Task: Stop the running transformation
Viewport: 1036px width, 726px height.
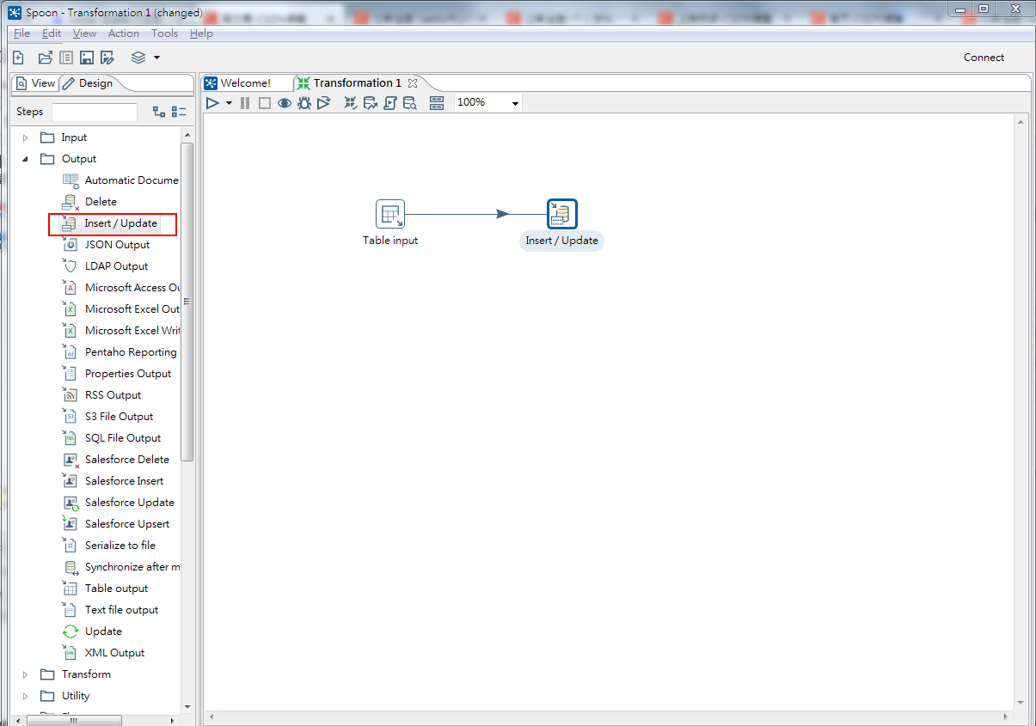Action: click(x=264, y=103)
